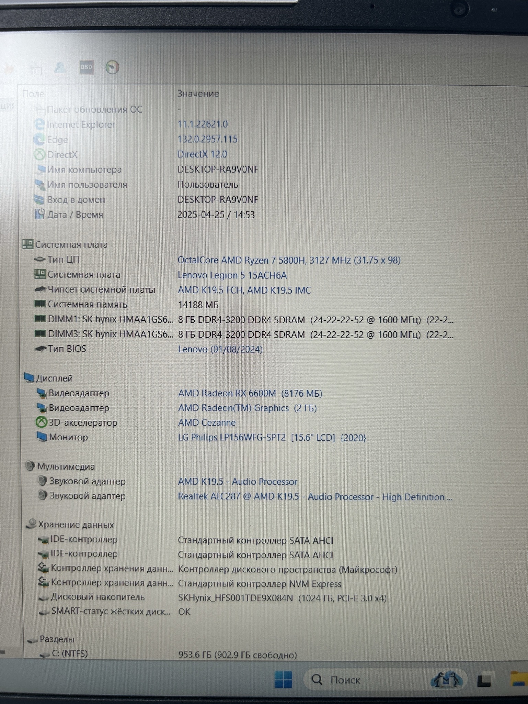Viewport: 528px width, 704px height.
Task: Select the Мультимедиа group header text
Action: pos(66,466)
